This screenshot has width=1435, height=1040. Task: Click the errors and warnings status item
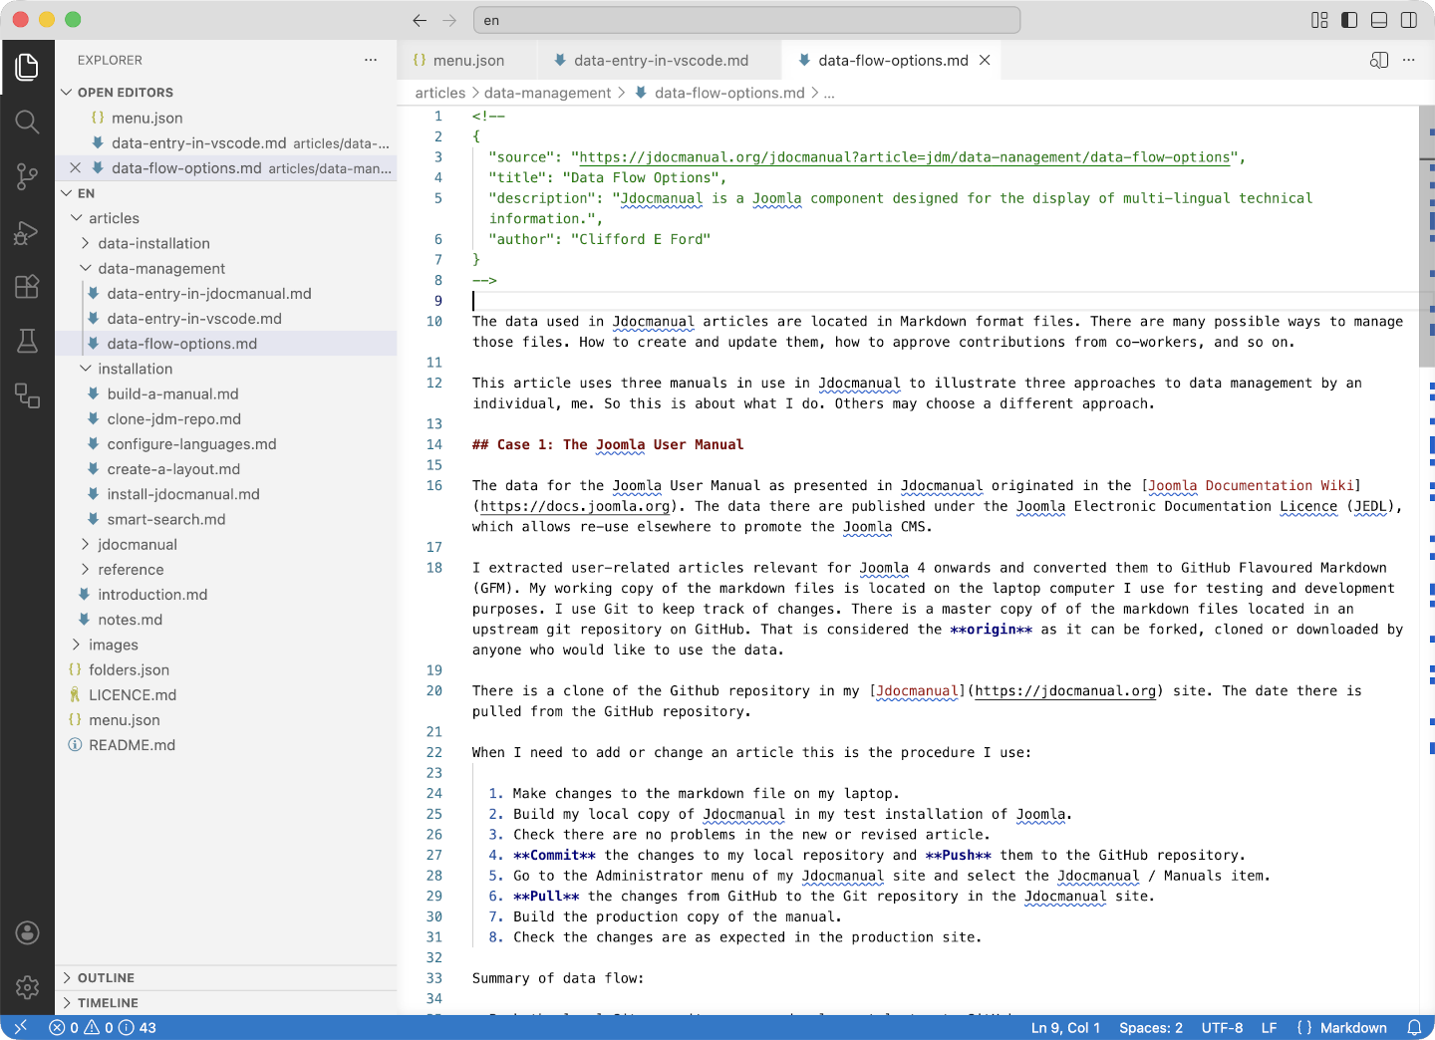(103, 1027)
